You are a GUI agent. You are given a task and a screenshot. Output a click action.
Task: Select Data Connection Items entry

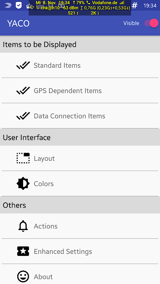[80, 116]
